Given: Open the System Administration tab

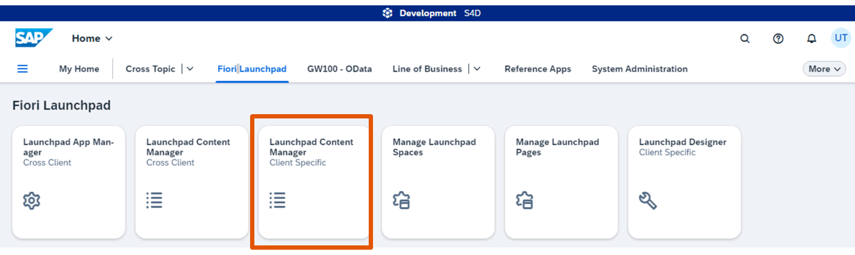Looking at the screenshot, I should [640, 69].
